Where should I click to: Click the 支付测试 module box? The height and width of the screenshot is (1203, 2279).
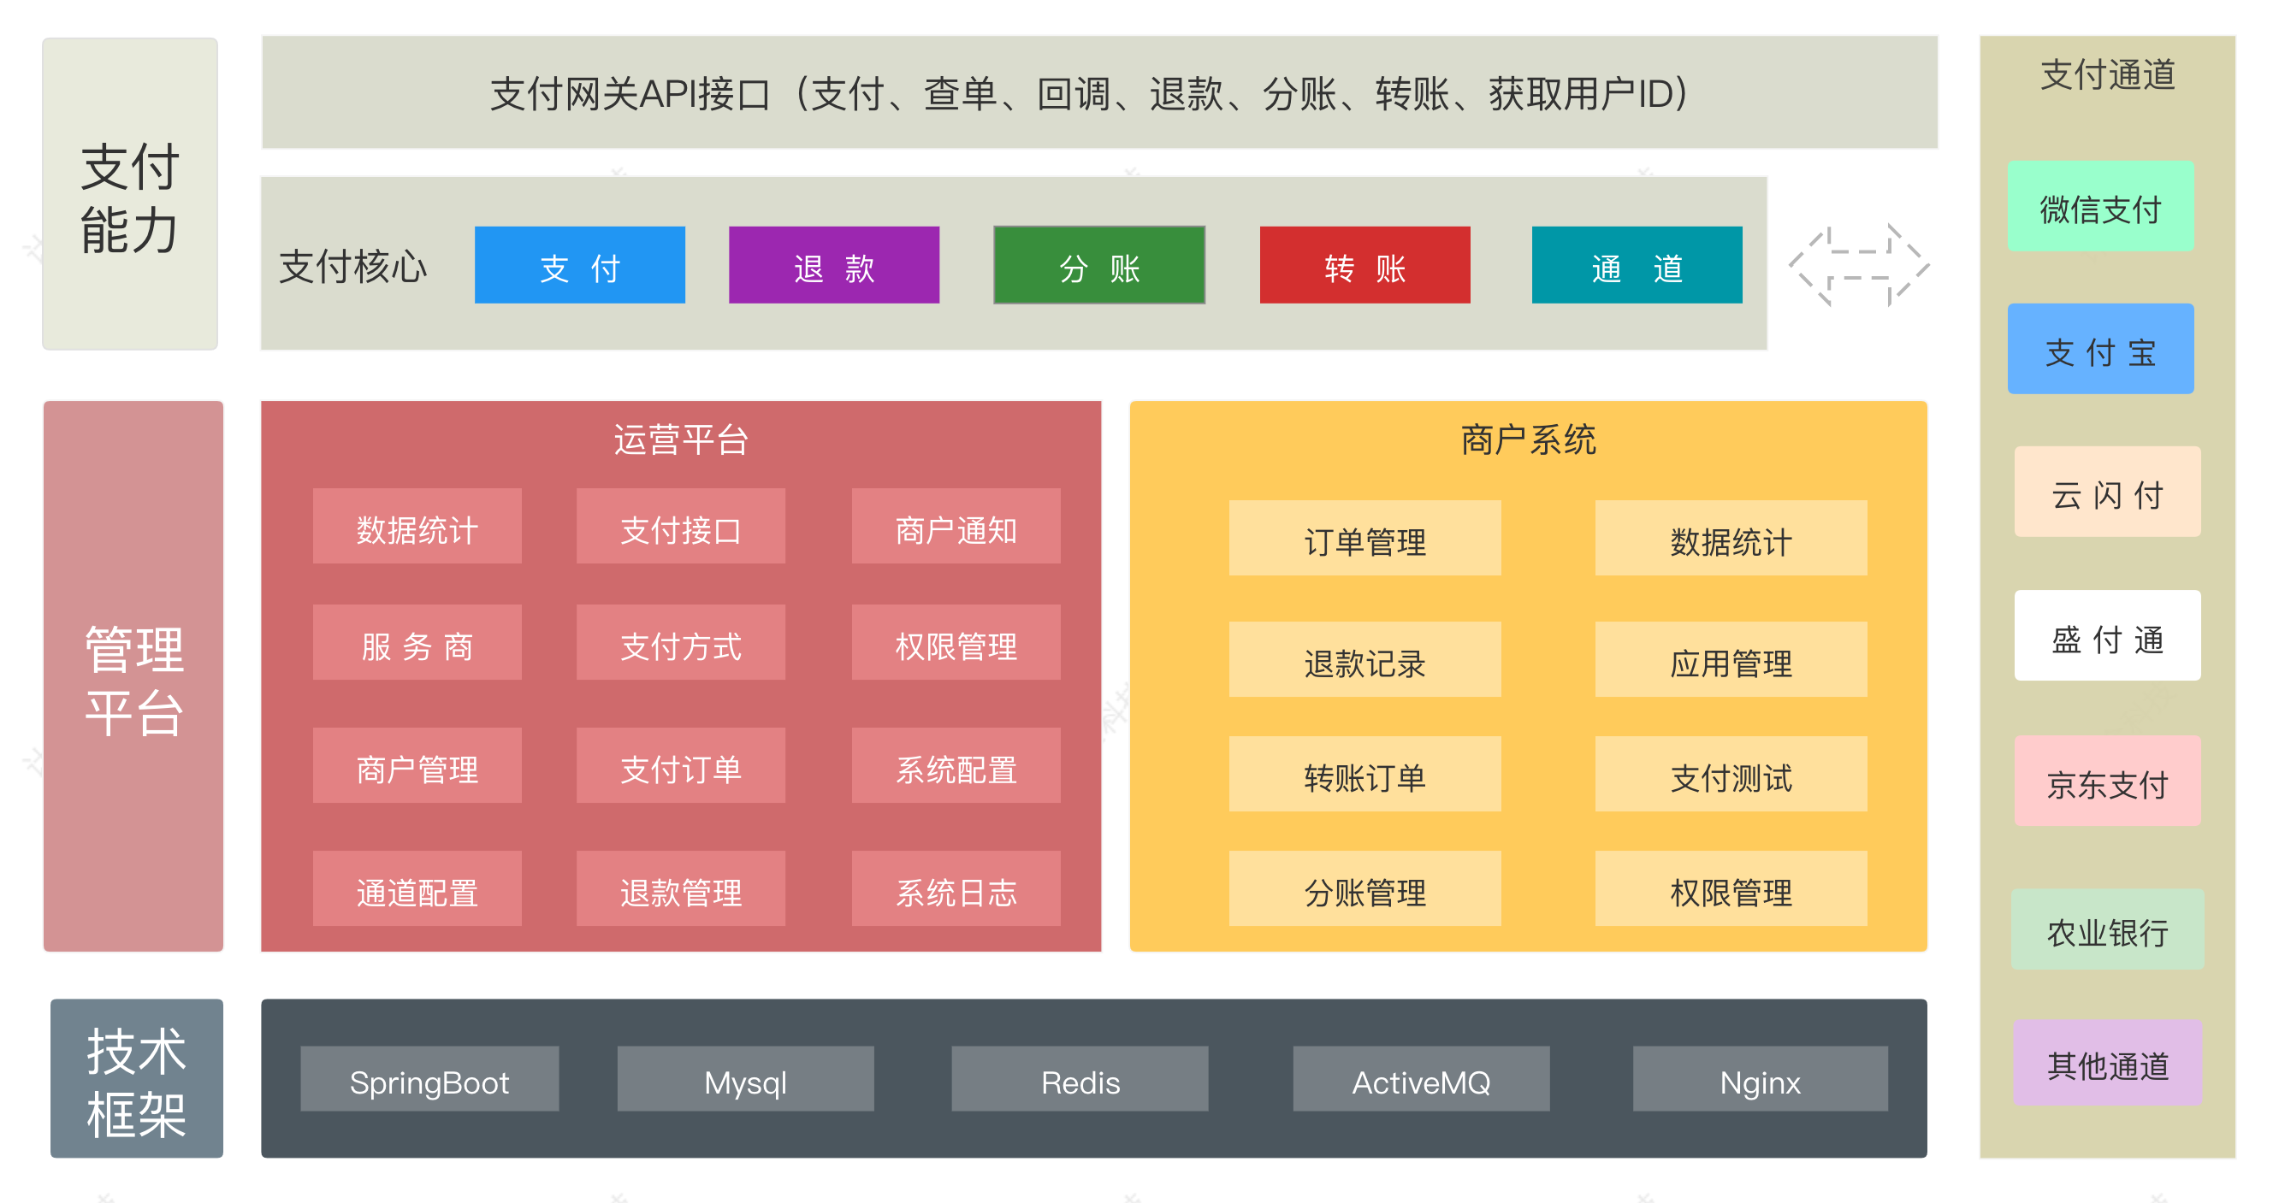pyautogui.click(x=1731, y=775)
